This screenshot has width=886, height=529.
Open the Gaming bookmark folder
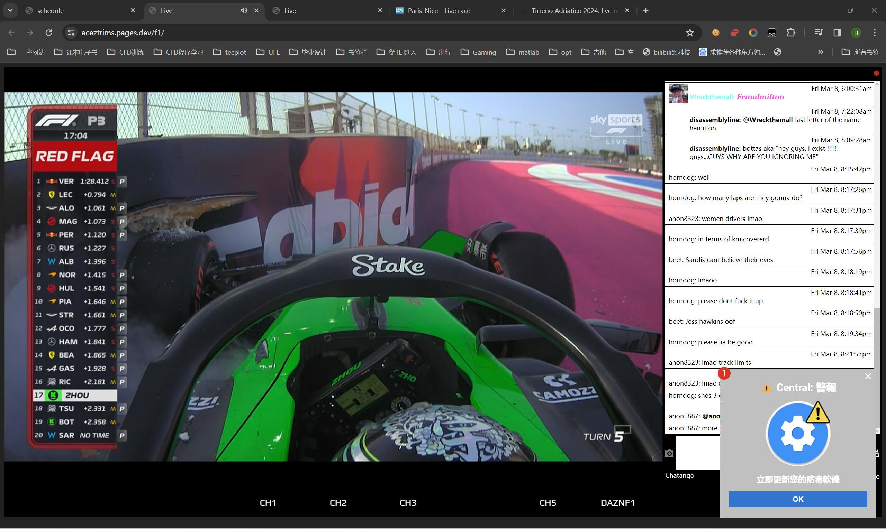(479, 52)
